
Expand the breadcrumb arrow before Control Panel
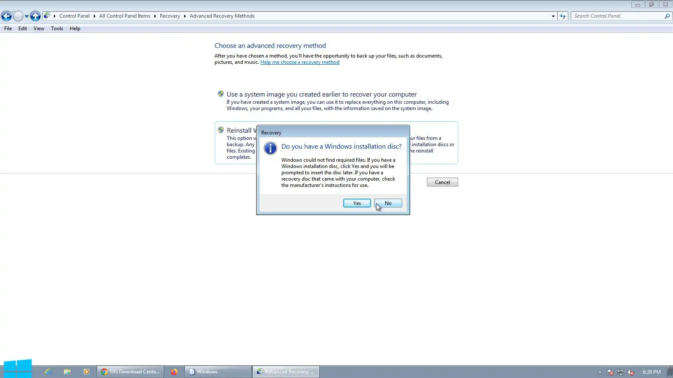click(x=55, y=16)
